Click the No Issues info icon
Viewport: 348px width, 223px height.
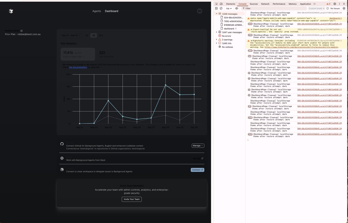coord(328,8)
